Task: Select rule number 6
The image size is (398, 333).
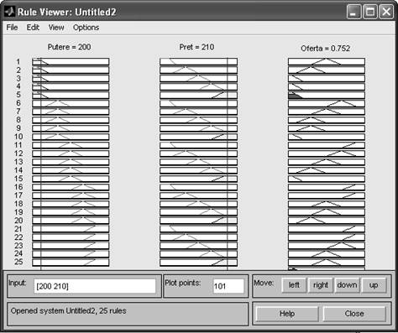Action: point(18,103)
